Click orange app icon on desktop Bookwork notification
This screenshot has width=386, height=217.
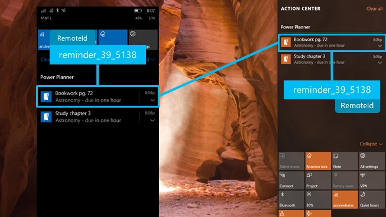(x=286, y=43)
